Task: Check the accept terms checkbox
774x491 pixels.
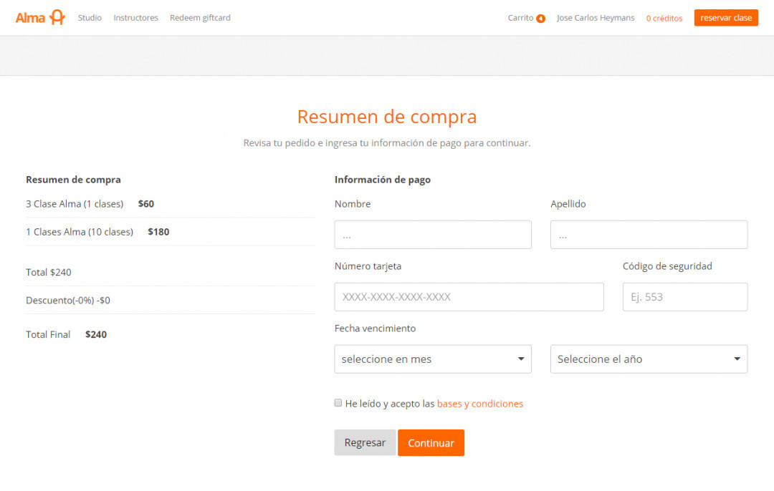Action: 338,403
